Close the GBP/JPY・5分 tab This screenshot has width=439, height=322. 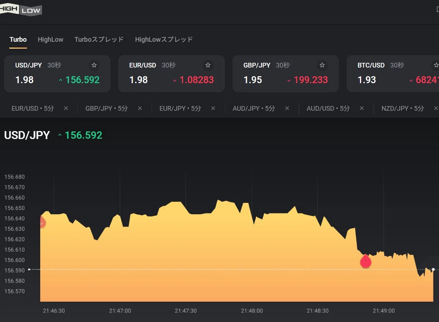click(x=140, y=108)
